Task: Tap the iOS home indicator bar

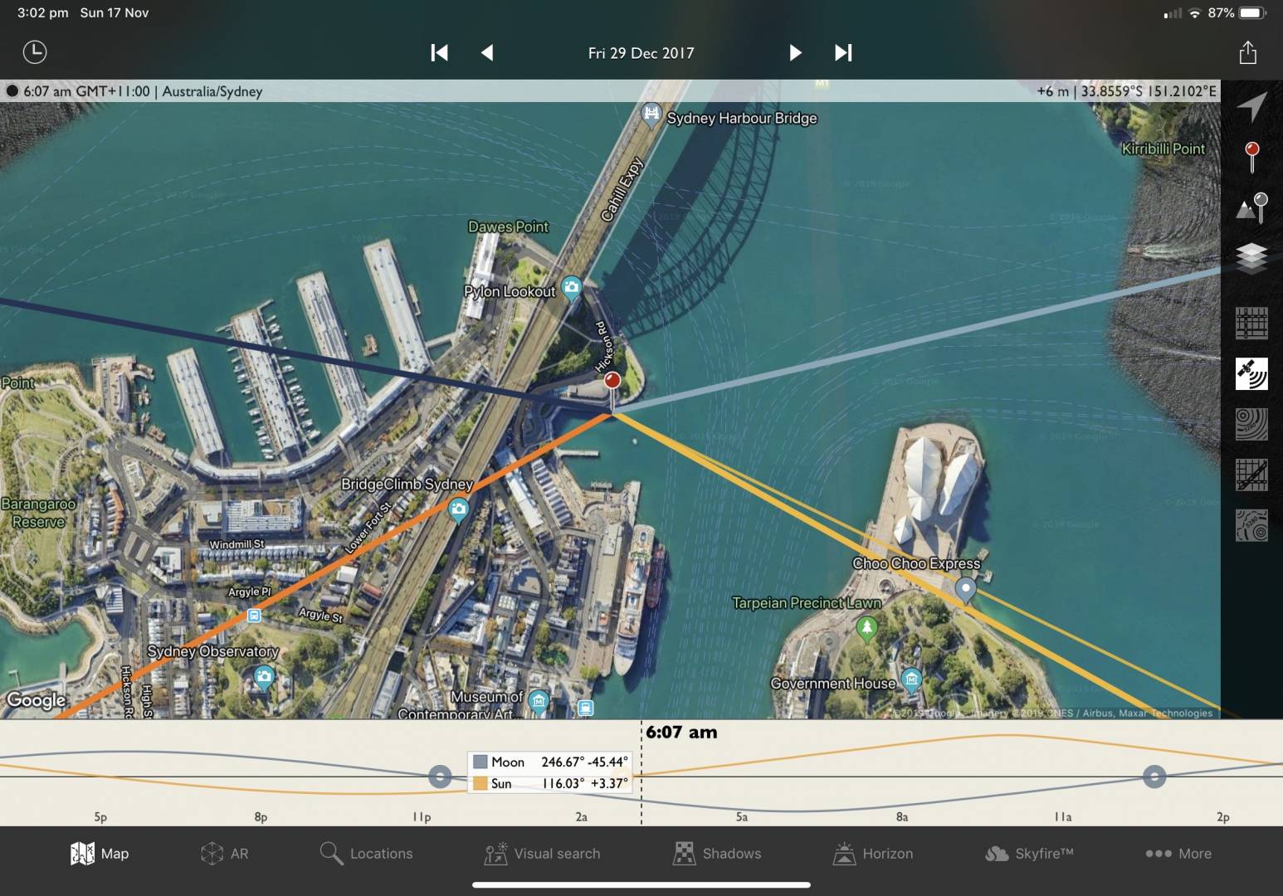Action: tap(641, 885)
